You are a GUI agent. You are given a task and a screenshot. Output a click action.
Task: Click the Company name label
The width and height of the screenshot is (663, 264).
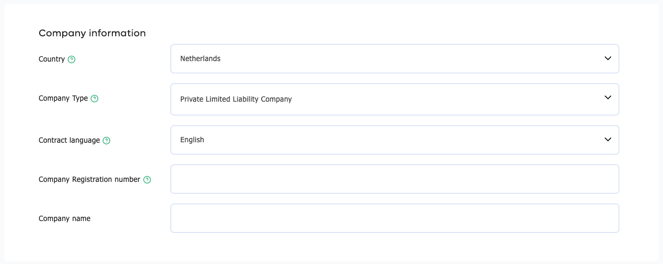click(65, 219)
